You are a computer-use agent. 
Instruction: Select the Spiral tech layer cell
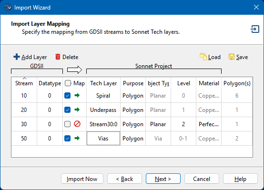point(103,96)
